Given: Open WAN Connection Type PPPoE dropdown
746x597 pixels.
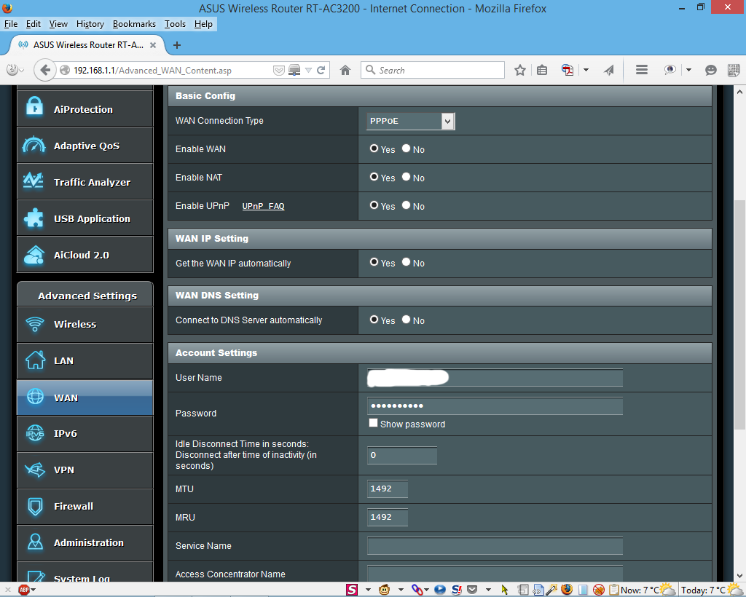Looking at the screenshot, I should [411, 121].
